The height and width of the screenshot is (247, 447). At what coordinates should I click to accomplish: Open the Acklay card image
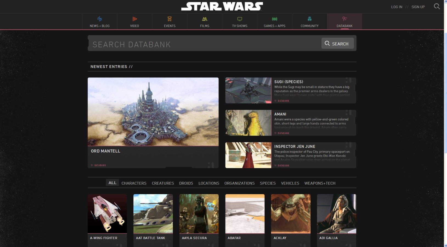pyautogui.click(x=291, y=214)
